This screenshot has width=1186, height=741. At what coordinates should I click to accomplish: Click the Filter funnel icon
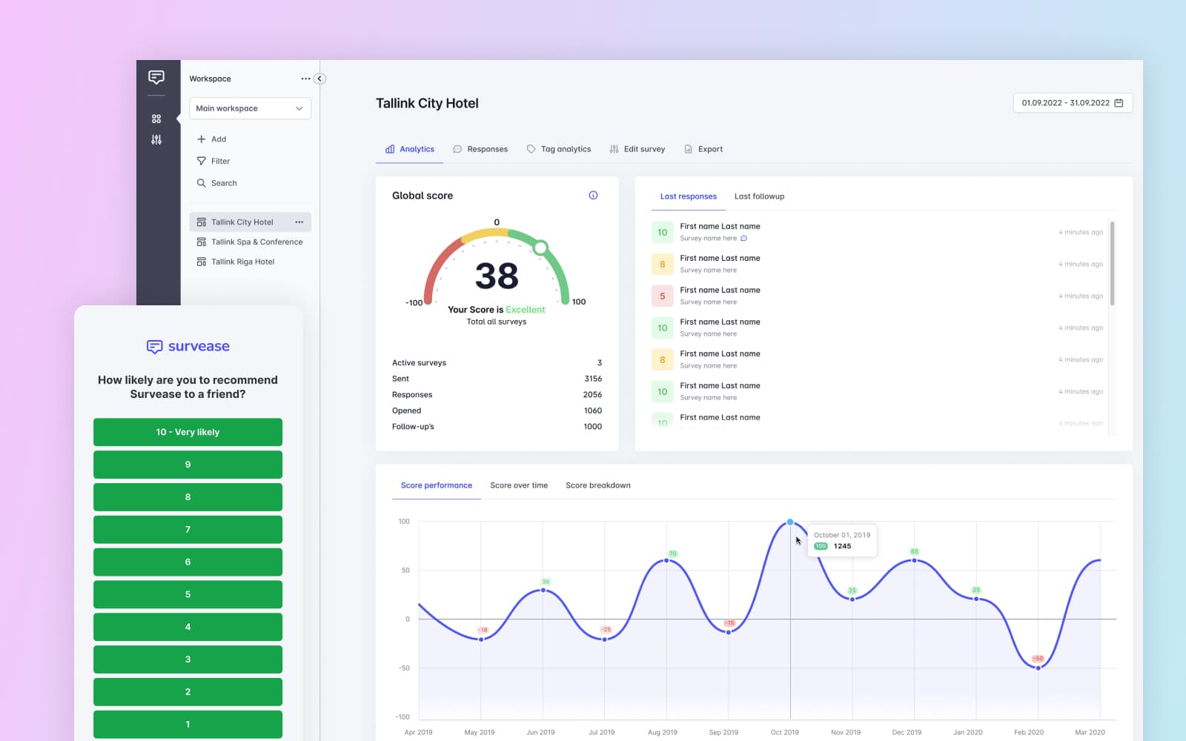point(201,161)
